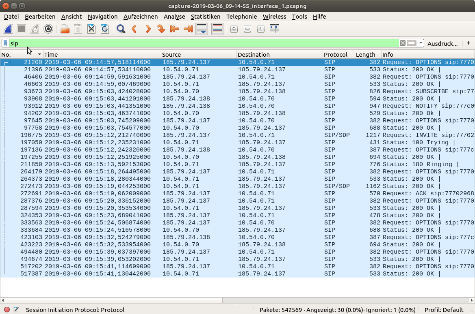Viewport: 475px width, 314px height.
Task: Click the resize columns toolbar icon
Action: tap(274, 29)
